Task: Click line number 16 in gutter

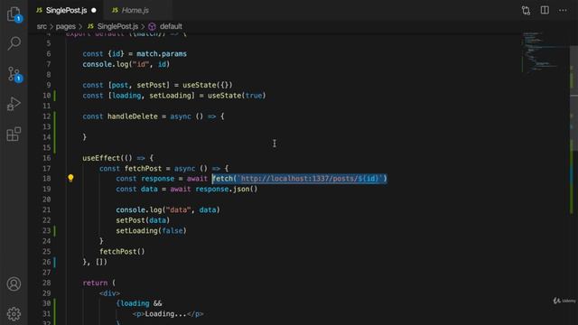Action: pos(46,158)
